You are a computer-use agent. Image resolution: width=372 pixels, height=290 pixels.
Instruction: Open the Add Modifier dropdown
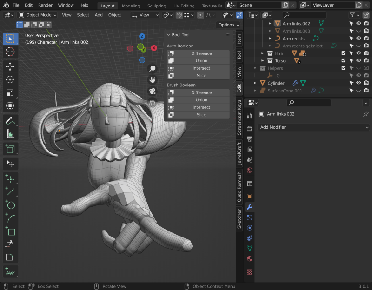click(x=313, y=127)
